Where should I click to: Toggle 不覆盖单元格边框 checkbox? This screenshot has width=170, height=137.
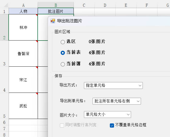112,125
